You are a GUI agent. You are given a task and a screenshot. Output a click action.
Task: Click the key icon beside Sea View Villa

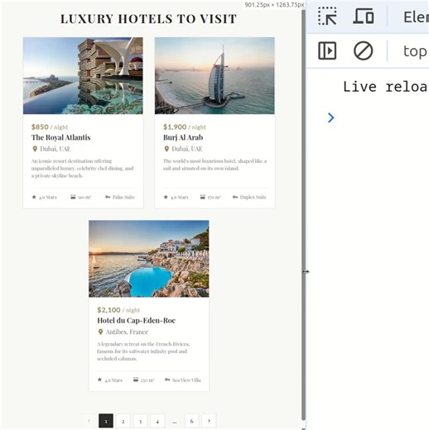point(167,380)
